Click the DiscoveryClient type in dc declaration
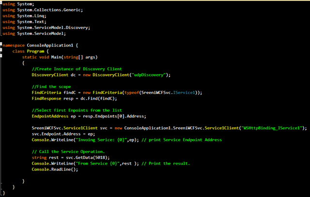The width and height of the screenshot is (310, 197). pos(50,75)
